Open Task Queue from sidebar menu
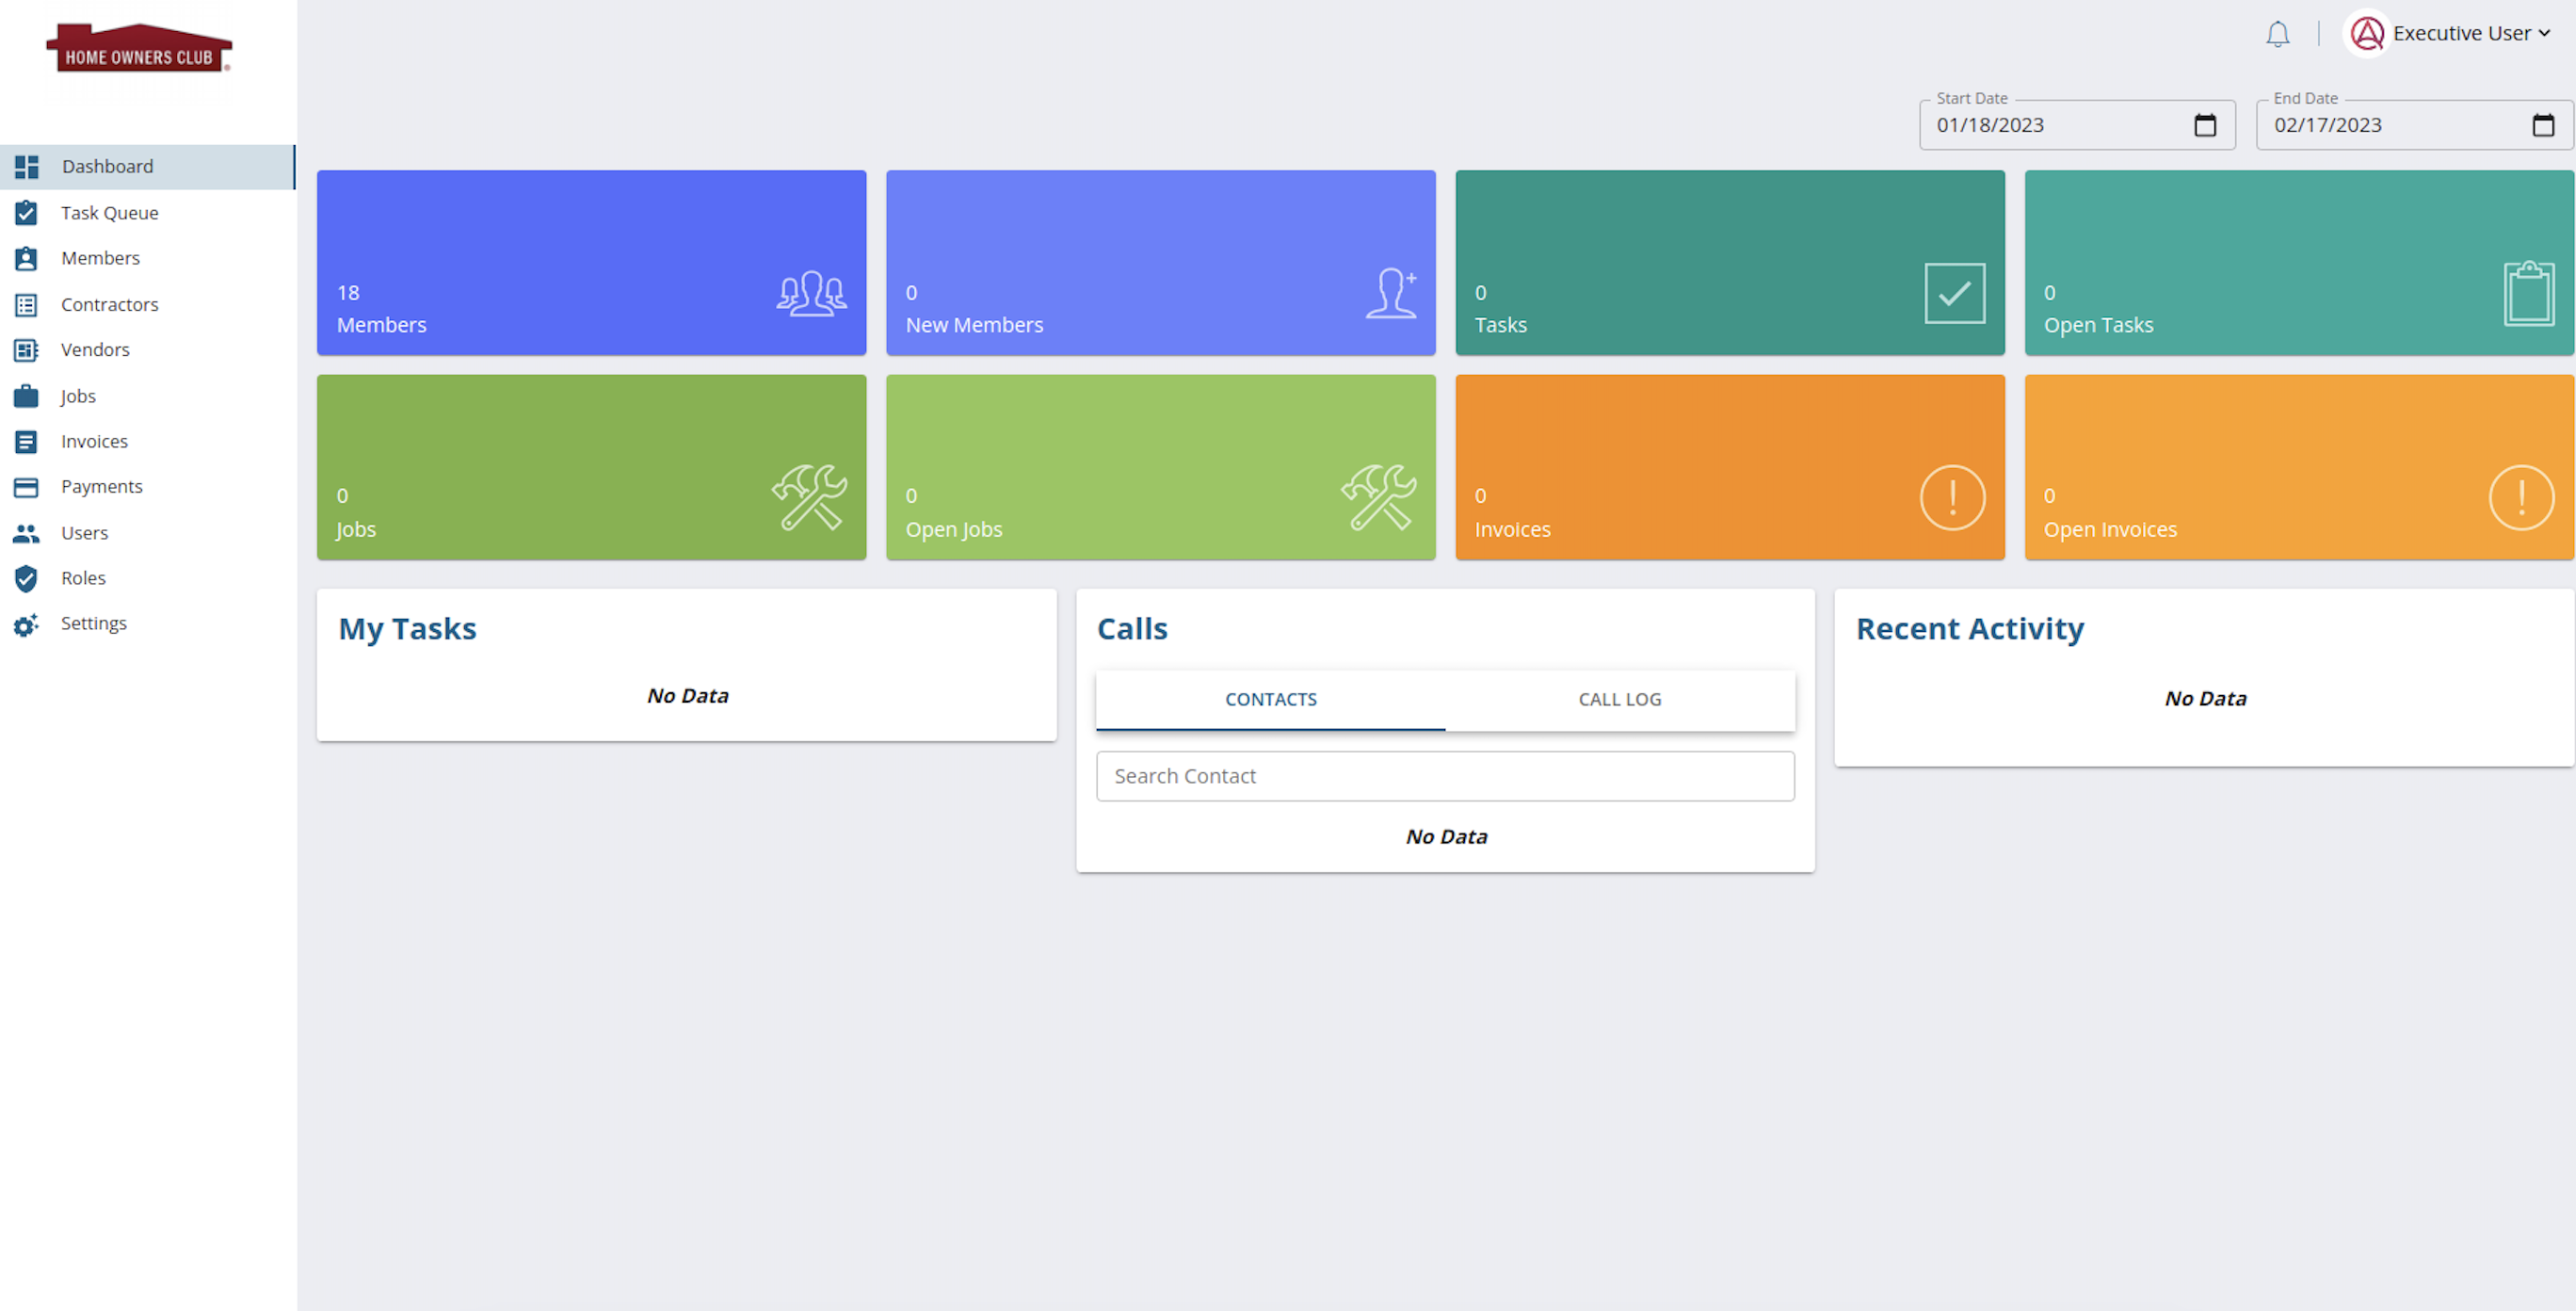Image resolution: width=2576 pixels, height=1311 pixels. point(110,213)
